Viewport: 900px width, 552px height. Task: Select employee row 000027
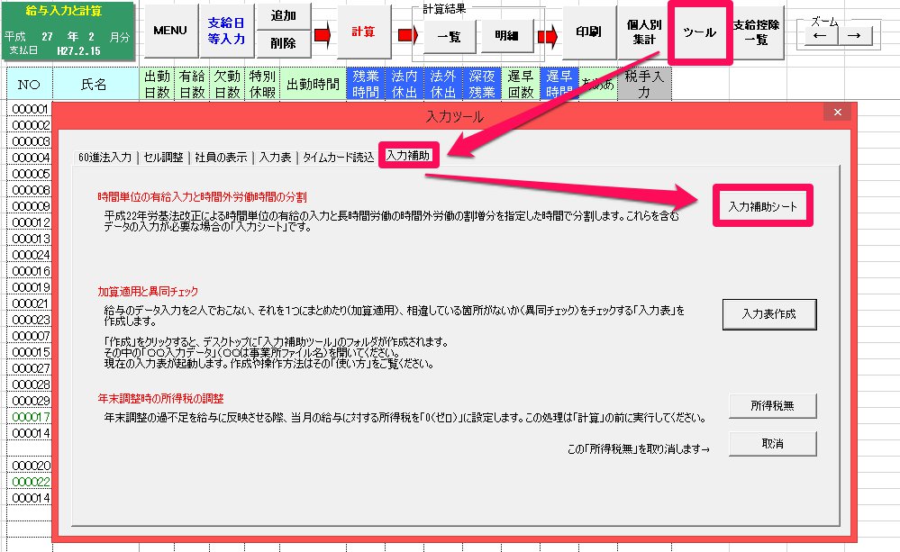click(x=30, y=368)
